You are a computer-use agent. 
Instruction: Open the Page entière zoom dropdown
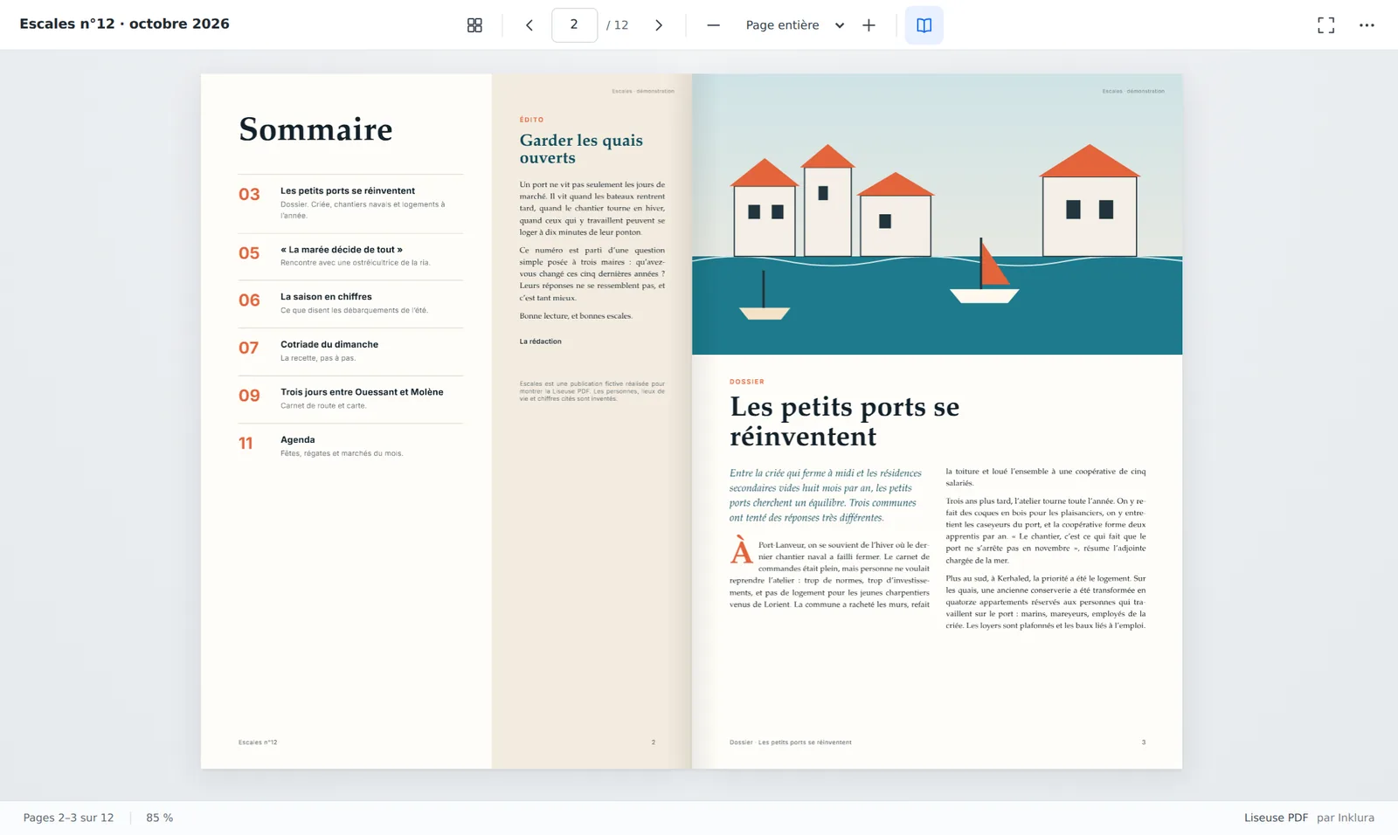794,25
